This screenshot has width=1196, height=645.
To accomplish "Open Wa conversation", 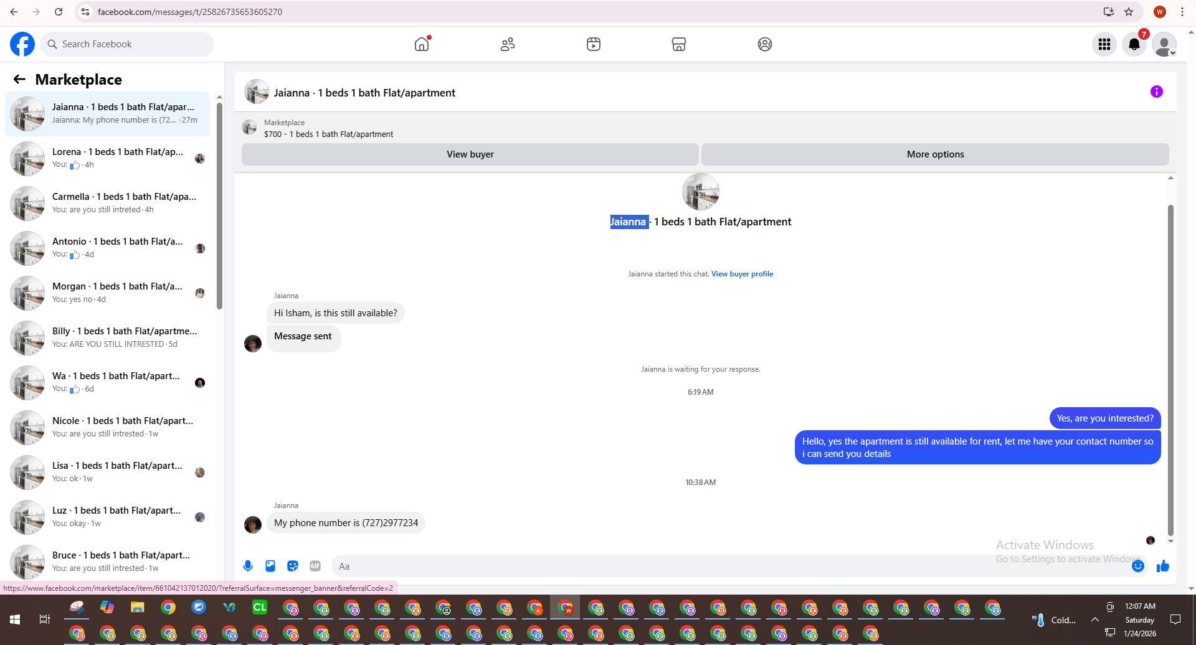I will (108, 383).
